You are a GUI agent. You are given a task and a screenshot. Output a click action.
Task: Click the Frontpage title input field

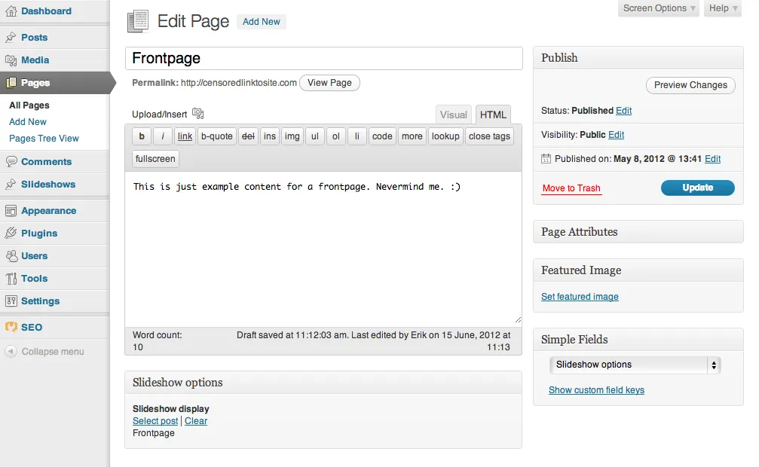(x=323, y=58)
